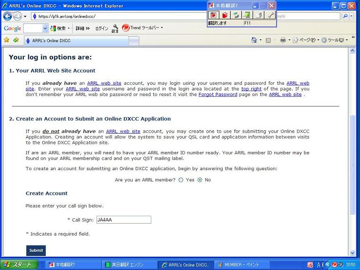Click the Trend Micro red logo icon
The width and height of the screenshot is (360, 270).
click(126, 28)
